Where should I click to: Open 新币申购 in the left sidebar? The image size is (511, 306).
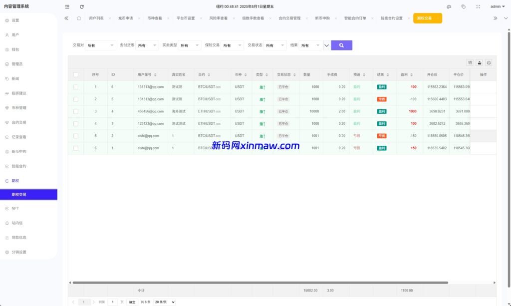click(19, 151)
